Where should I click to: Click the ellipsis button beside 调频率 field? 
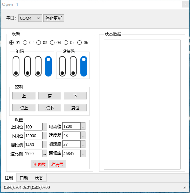[x=83, y=153]
